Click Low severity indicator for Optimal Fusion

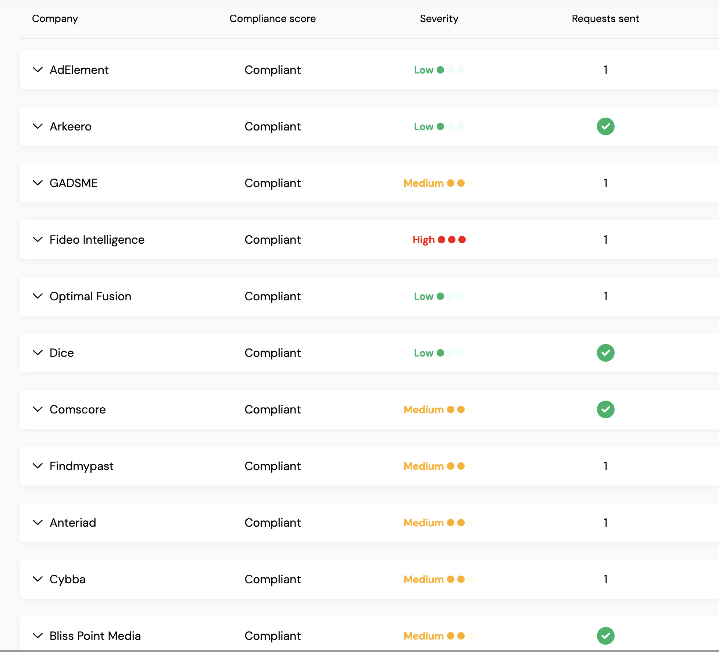[x=439, y=296]
